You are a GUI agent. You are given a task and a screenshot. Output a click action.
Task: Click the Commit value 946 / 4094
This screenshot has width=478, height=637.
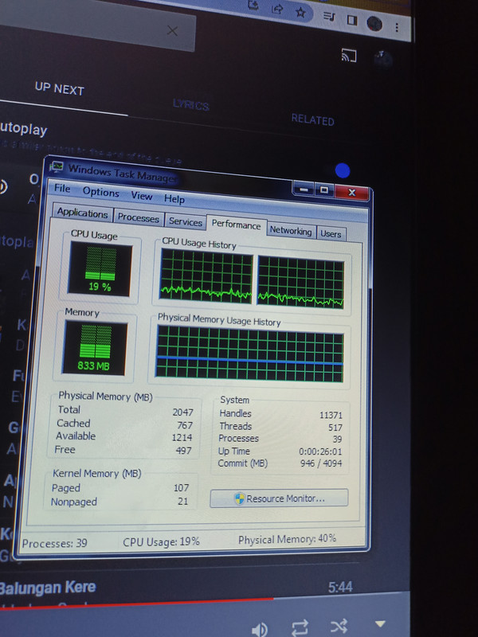click(x=321, y=463)
